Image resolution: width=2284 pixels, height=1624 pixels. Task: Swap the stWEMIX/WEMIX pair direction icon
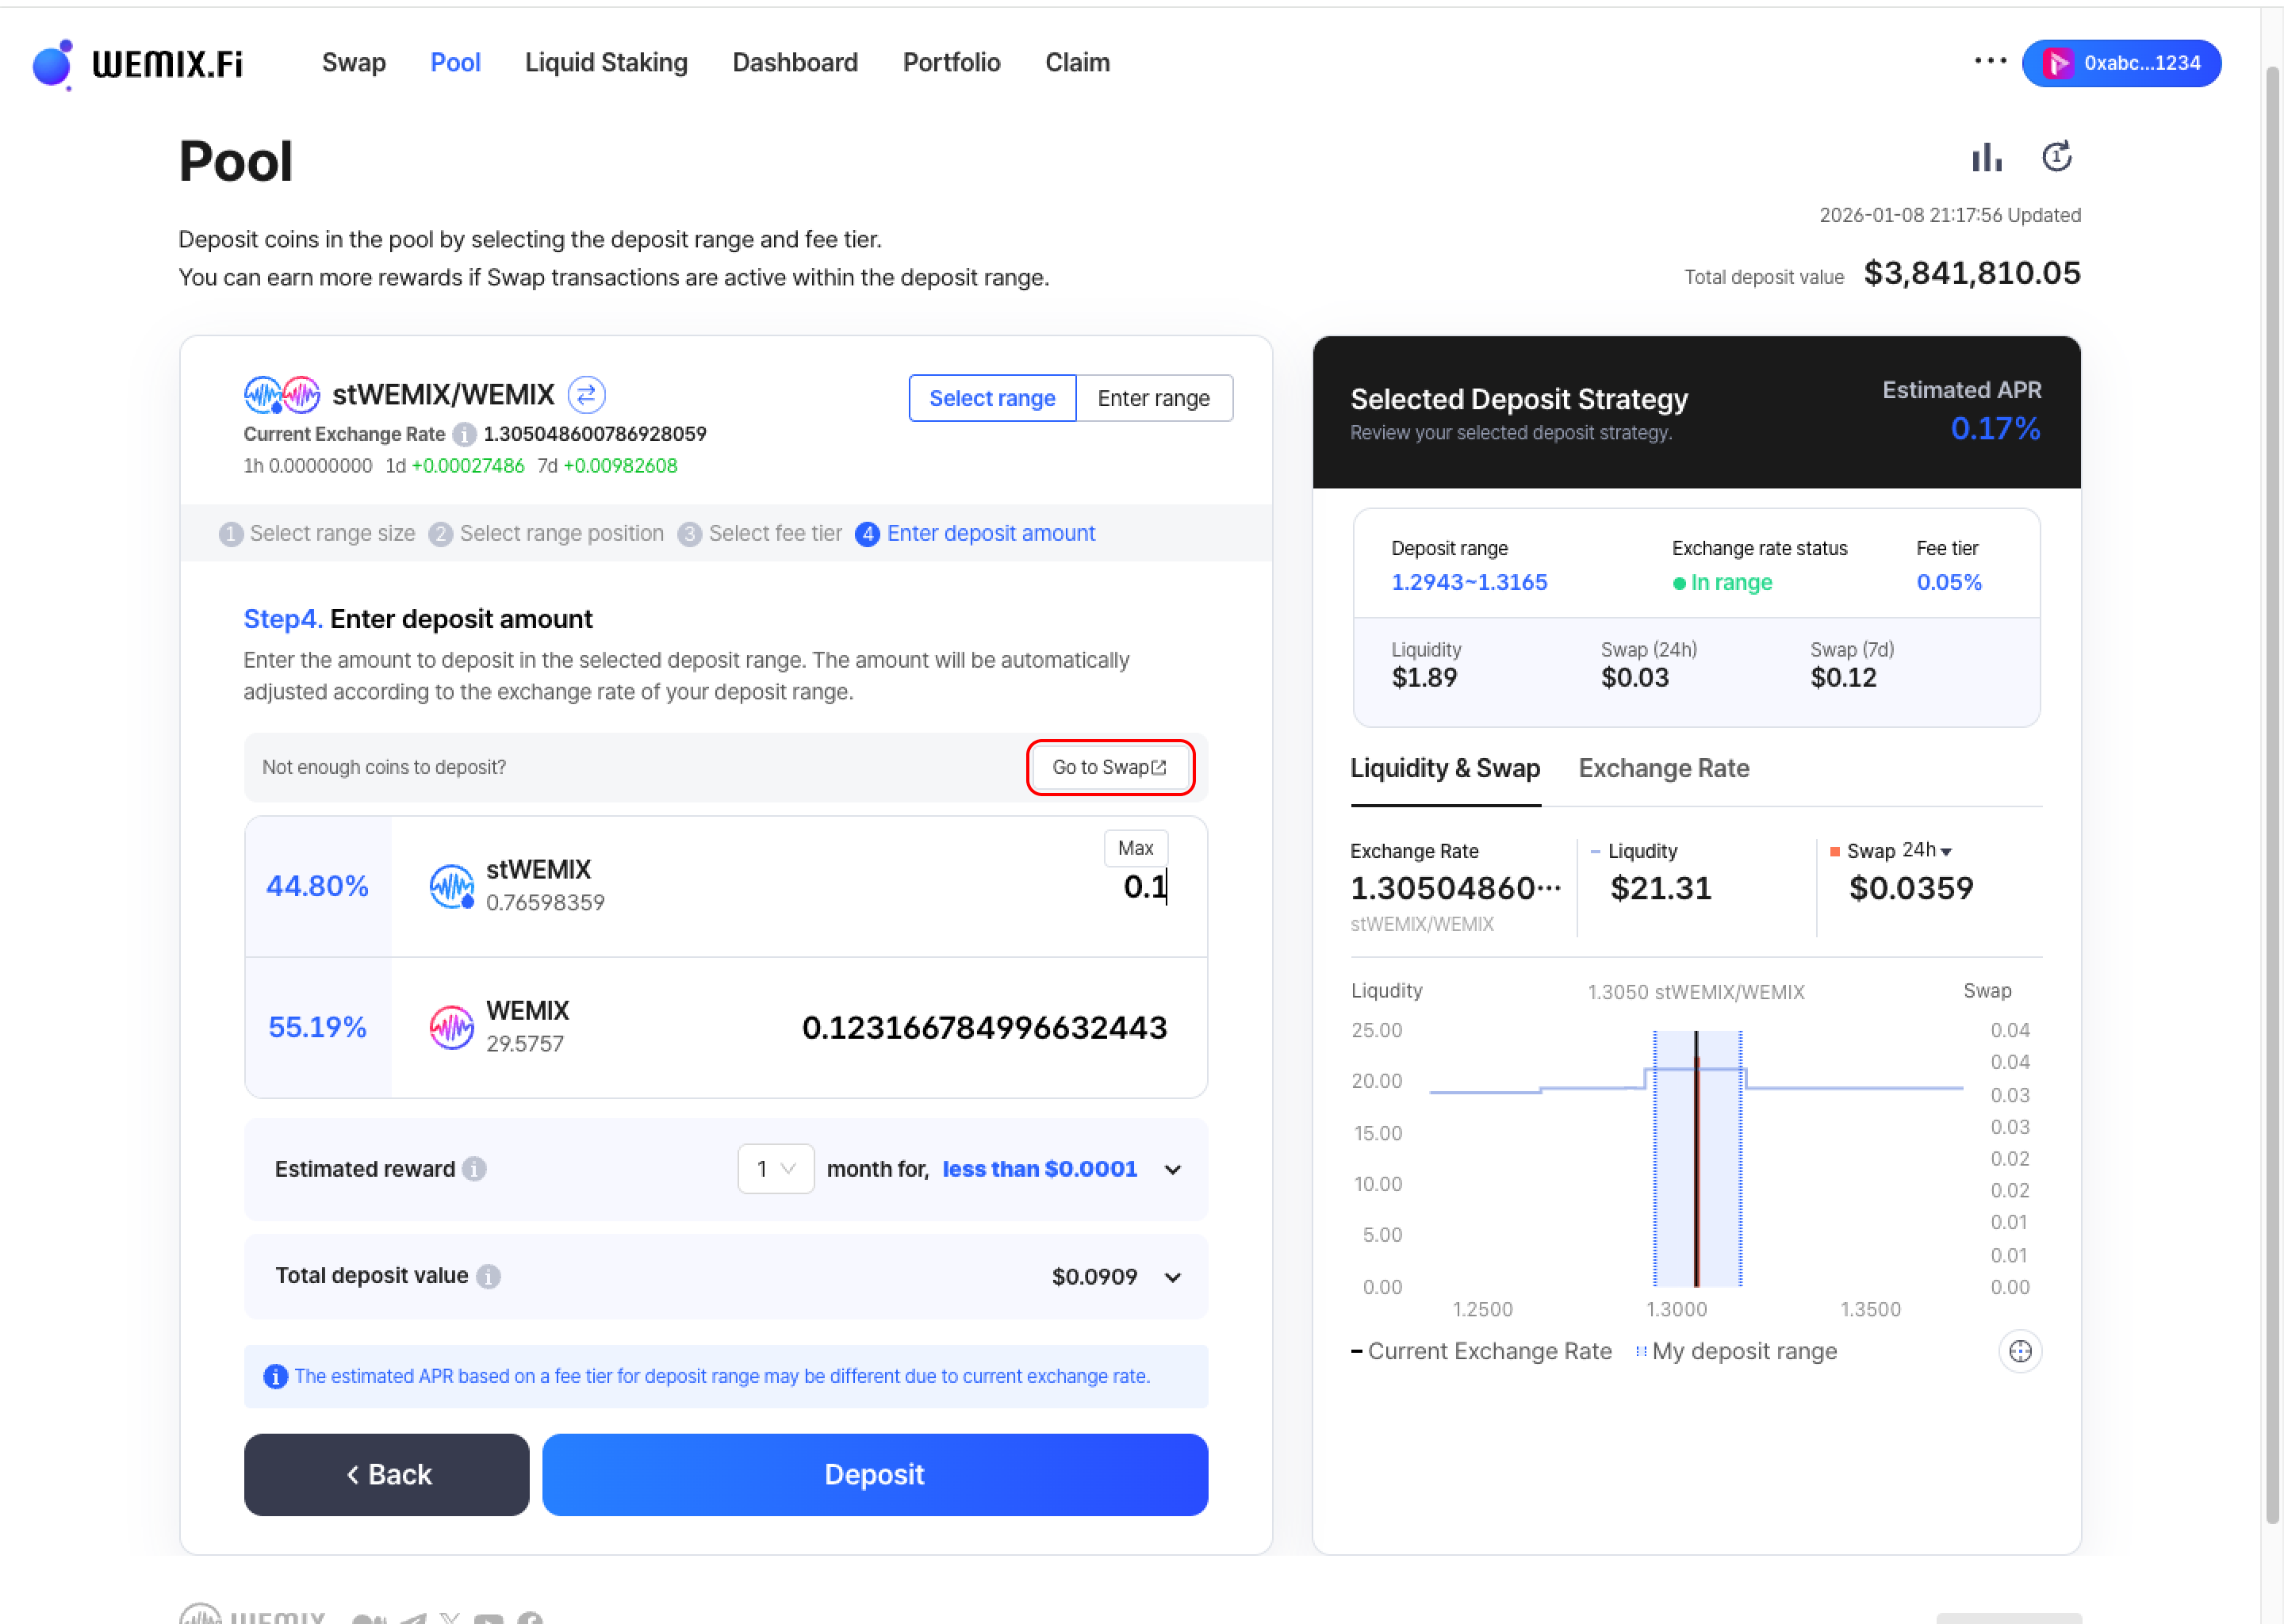tap(587, 395)
